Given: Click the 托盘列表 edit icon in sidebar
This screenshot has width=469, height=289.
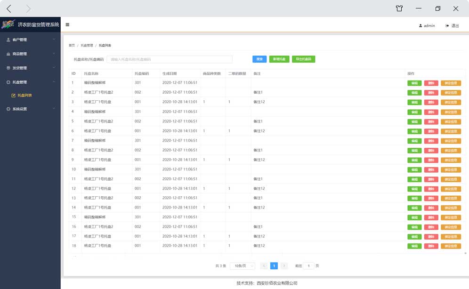Looking at the screenshot, I should 13,96.
